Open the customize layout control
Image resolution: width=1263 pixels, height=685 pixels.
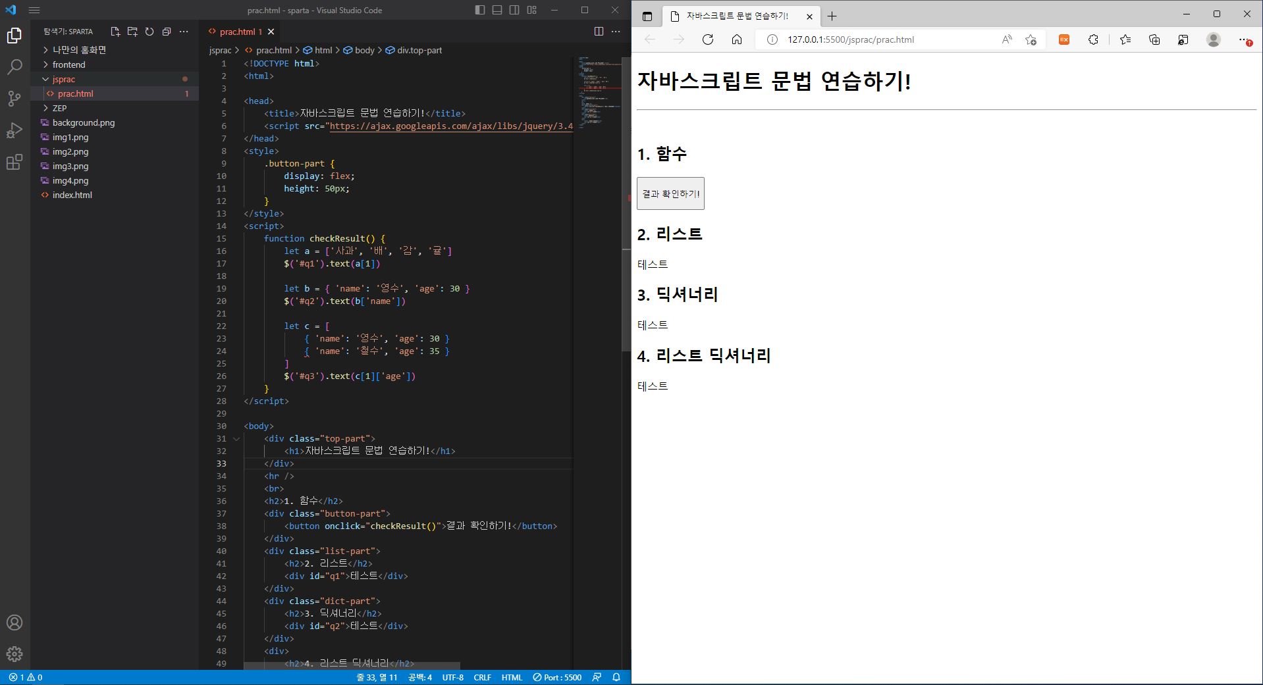[x=532, y=10]
